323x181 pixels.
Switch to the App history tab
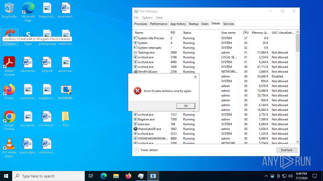click(178, 24)
